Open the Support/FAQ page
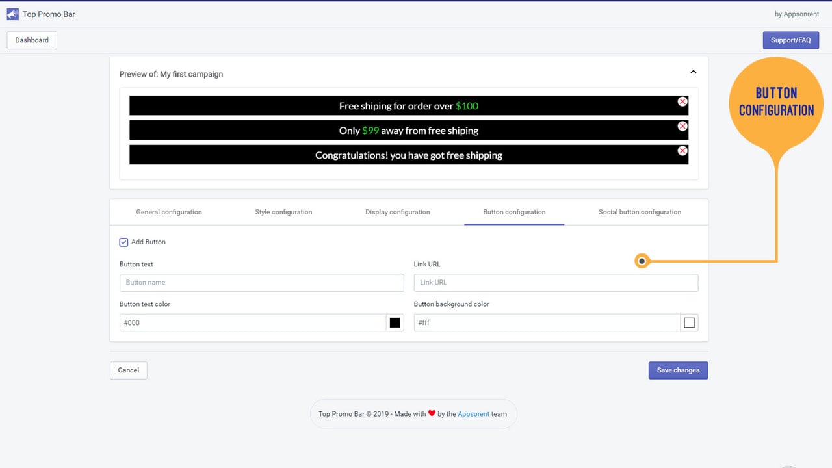The width and height of the screenshot is (832, 468). [791, 40]
